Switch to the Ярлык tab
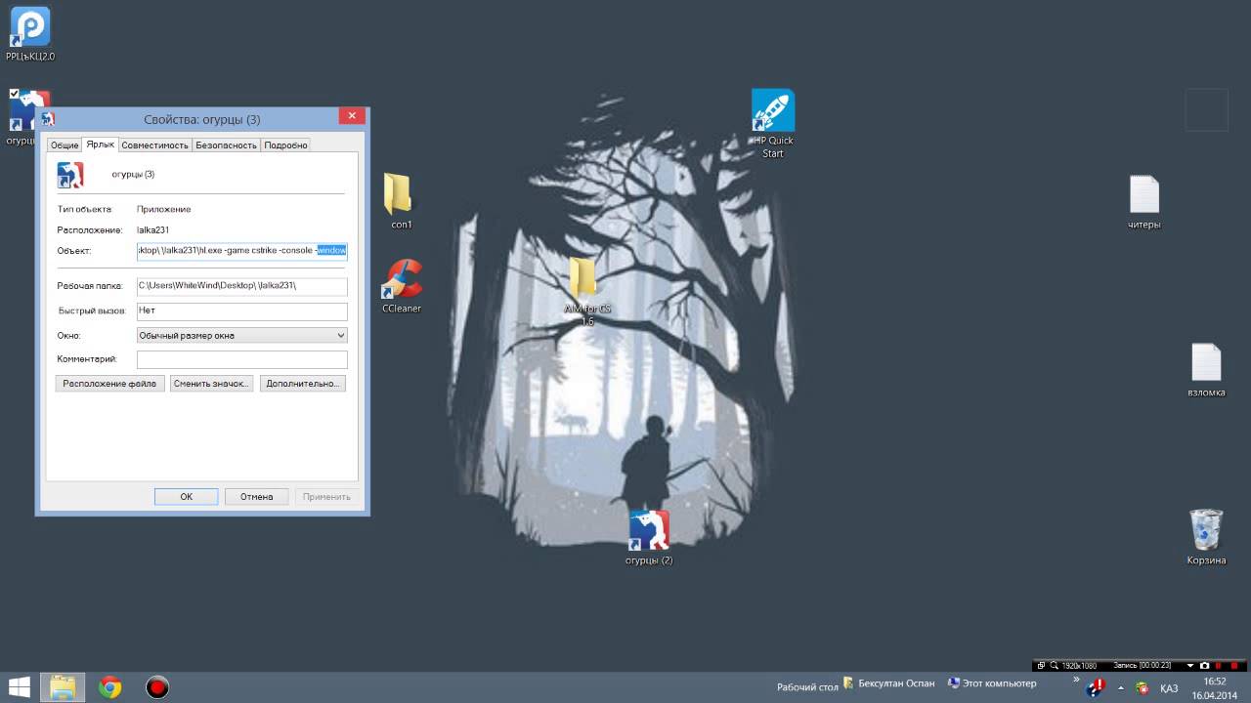This screenshot has height=703, width=1251. 100,144
